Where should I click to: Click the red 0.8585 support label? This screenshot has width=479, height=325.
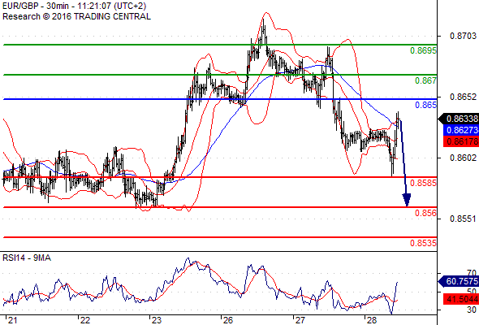423,183
